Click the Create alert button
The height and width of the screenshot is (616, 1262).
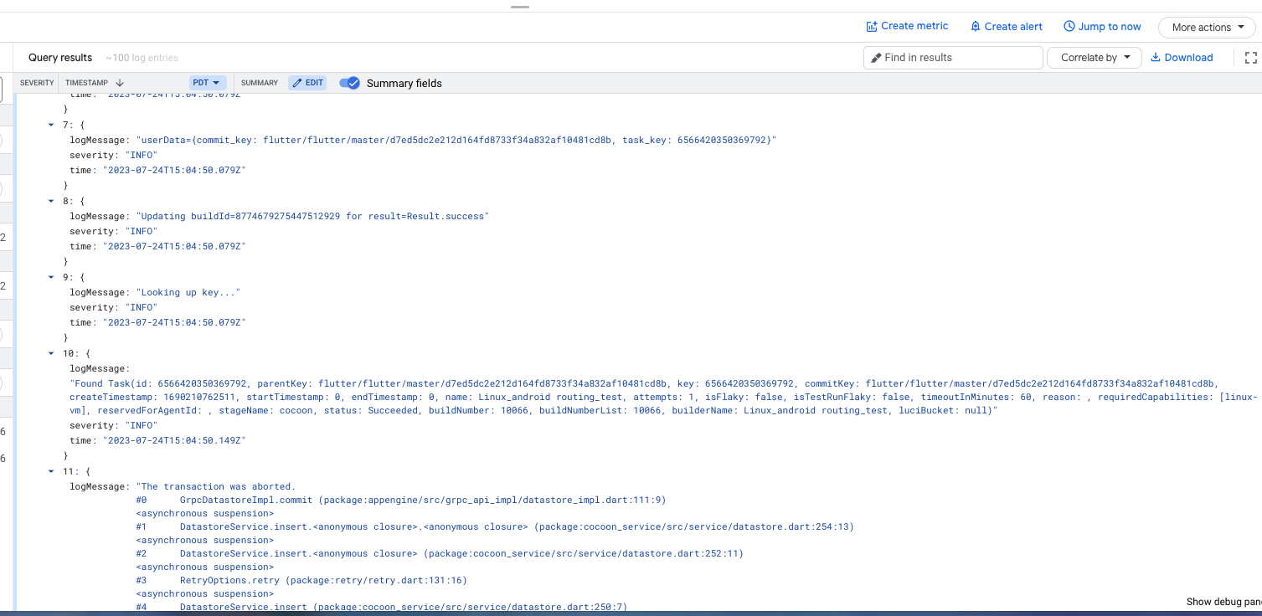[1006, 27]
